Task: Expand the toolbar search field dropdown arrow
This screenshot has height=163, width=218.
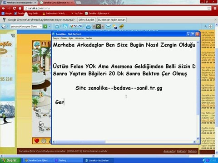Action: (41, 27)
